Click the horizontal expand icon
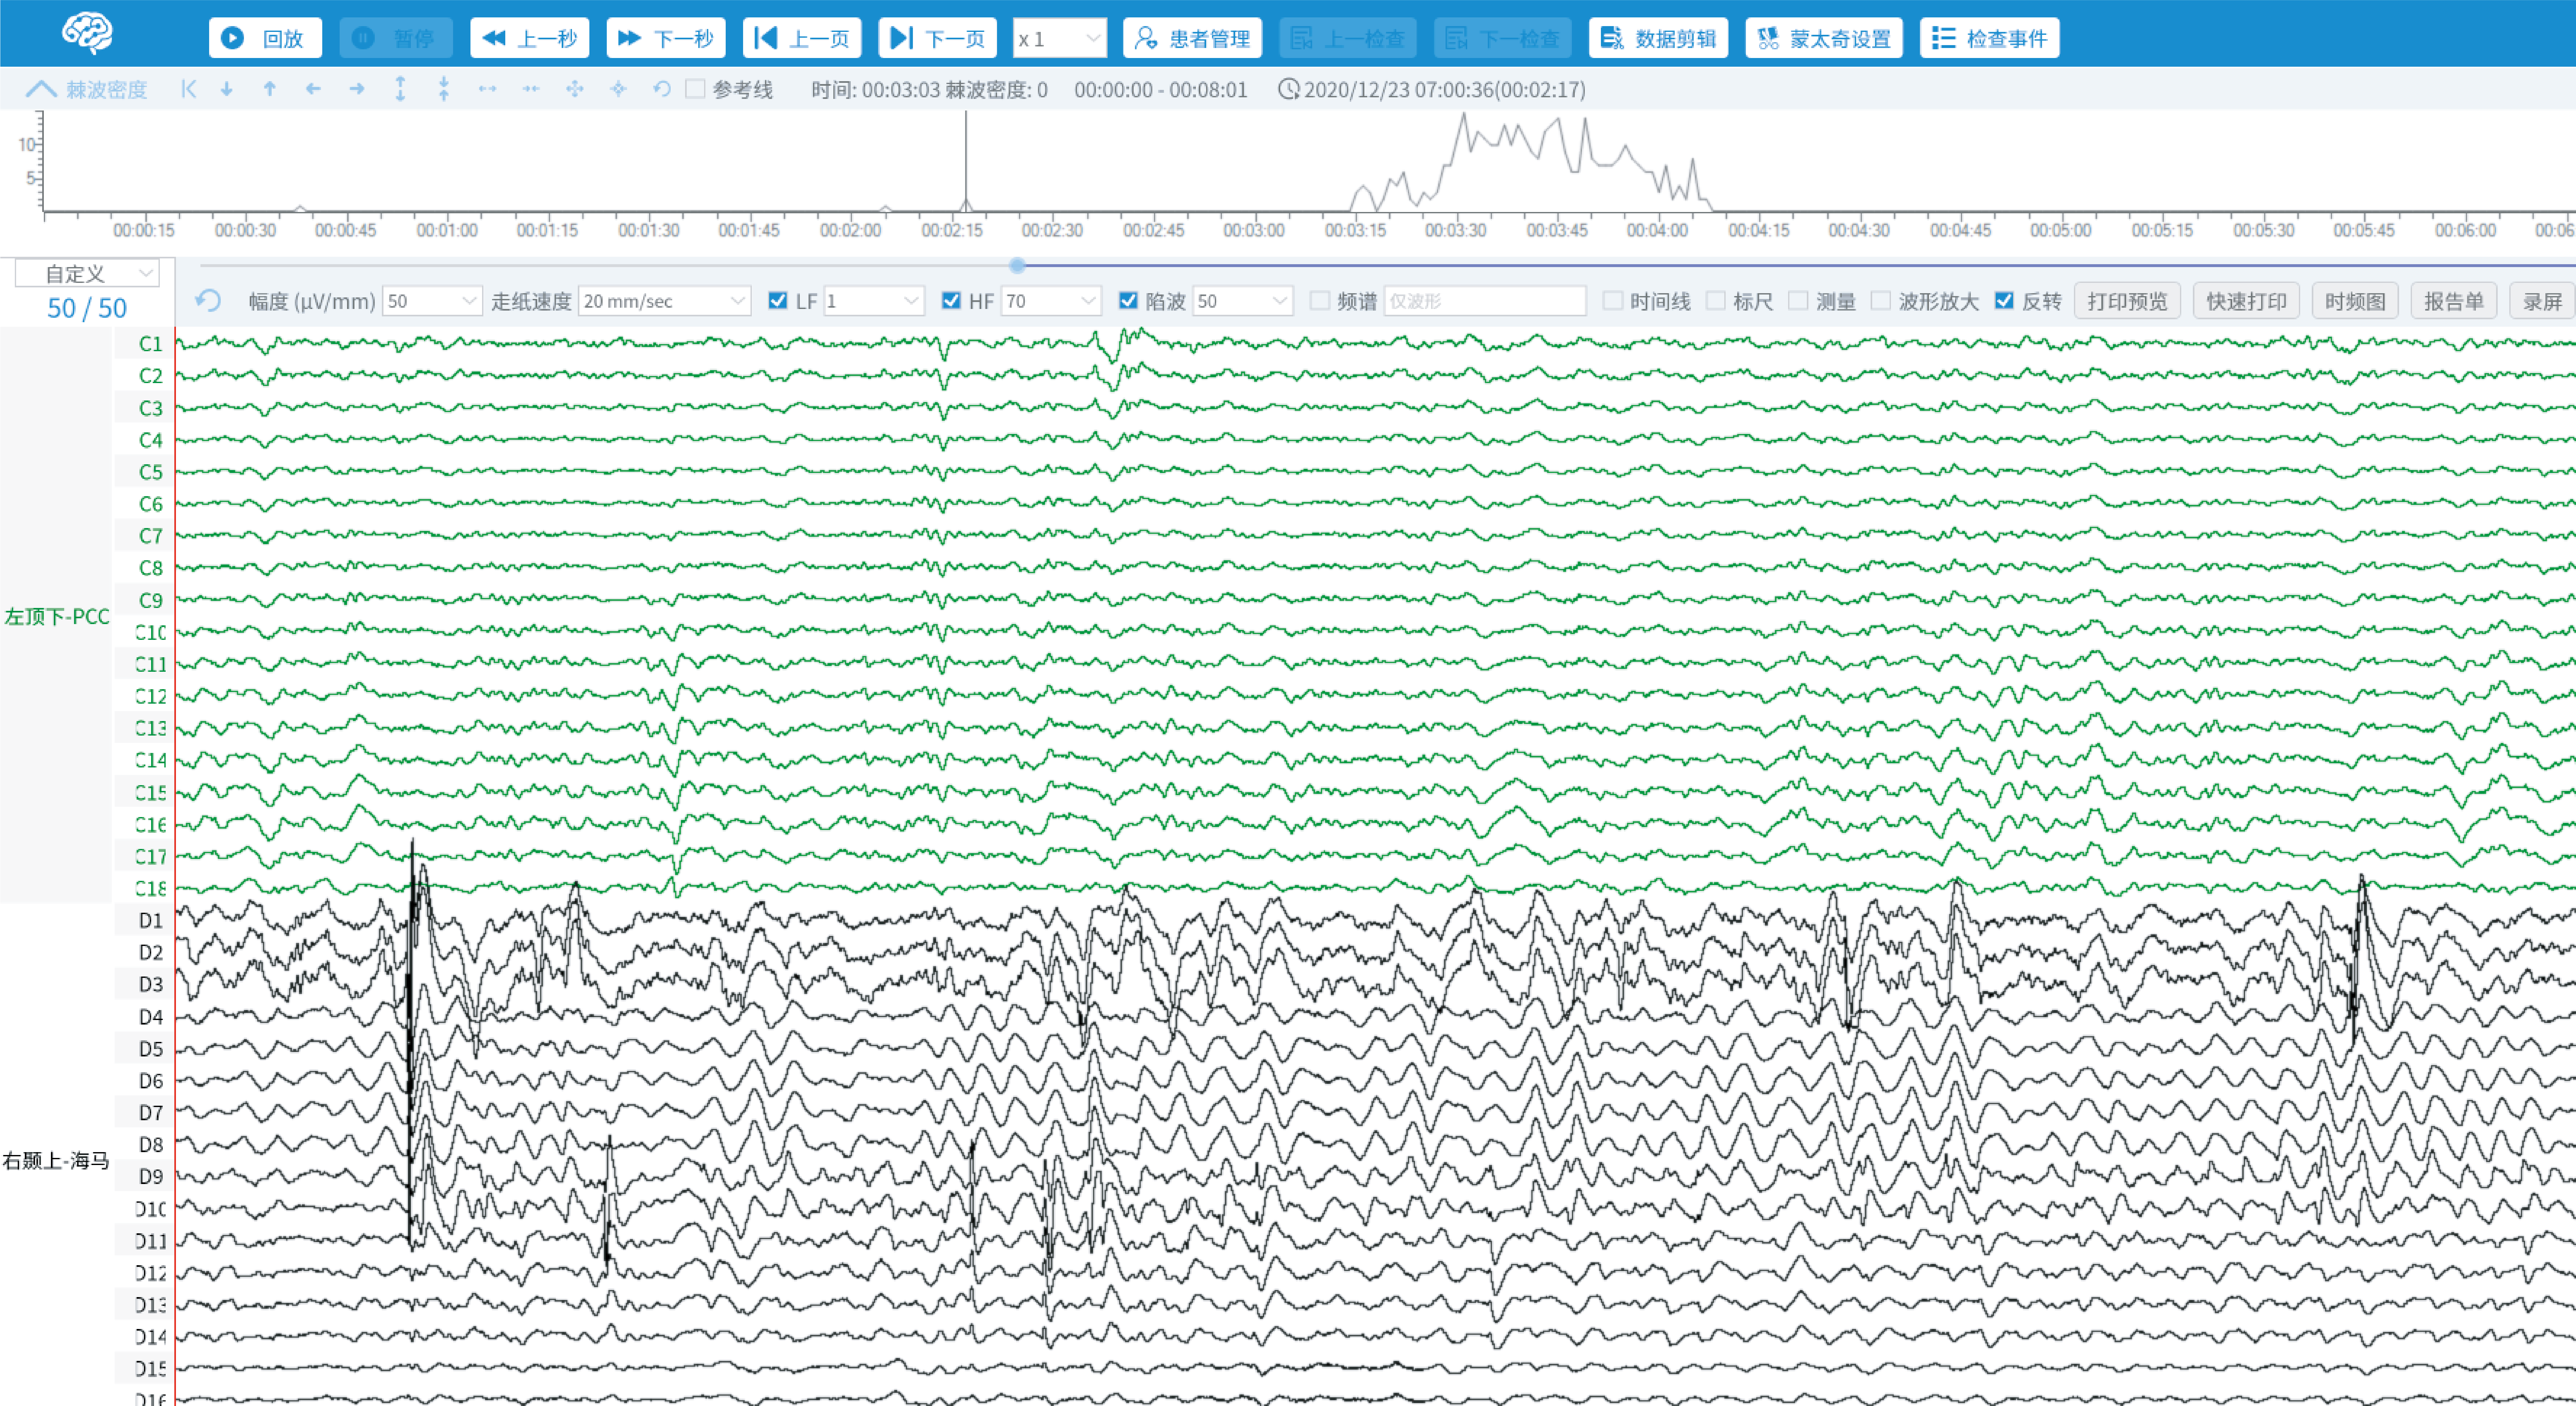This screenshot has height=1406, width=2576. coord(487,89)
